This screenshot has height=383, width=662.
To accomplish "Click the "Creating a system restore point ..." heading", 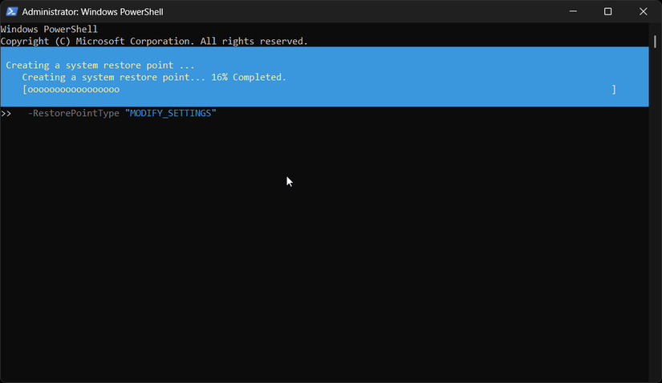I will click(x=100, y=65).
